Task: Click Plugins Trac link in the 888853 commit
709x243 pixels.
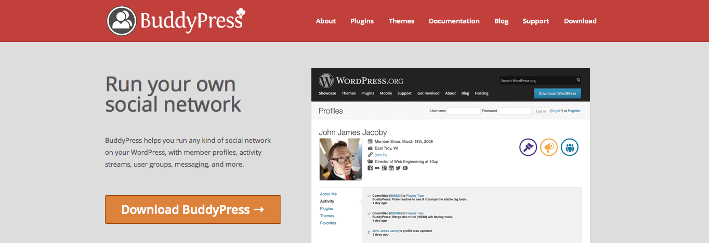Action: click(x=415, y=196)
